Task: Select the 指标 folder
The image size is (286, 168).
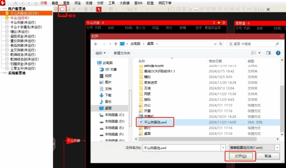Action: tap(147, 100)
